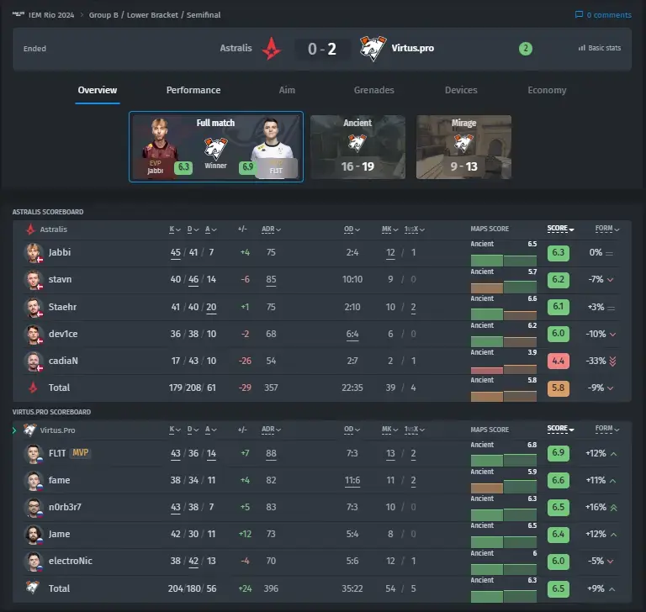Open the IEM Rio 2024 breadcrumb link
The width and height of the screenshot is (646, 612).
[51, 15]
